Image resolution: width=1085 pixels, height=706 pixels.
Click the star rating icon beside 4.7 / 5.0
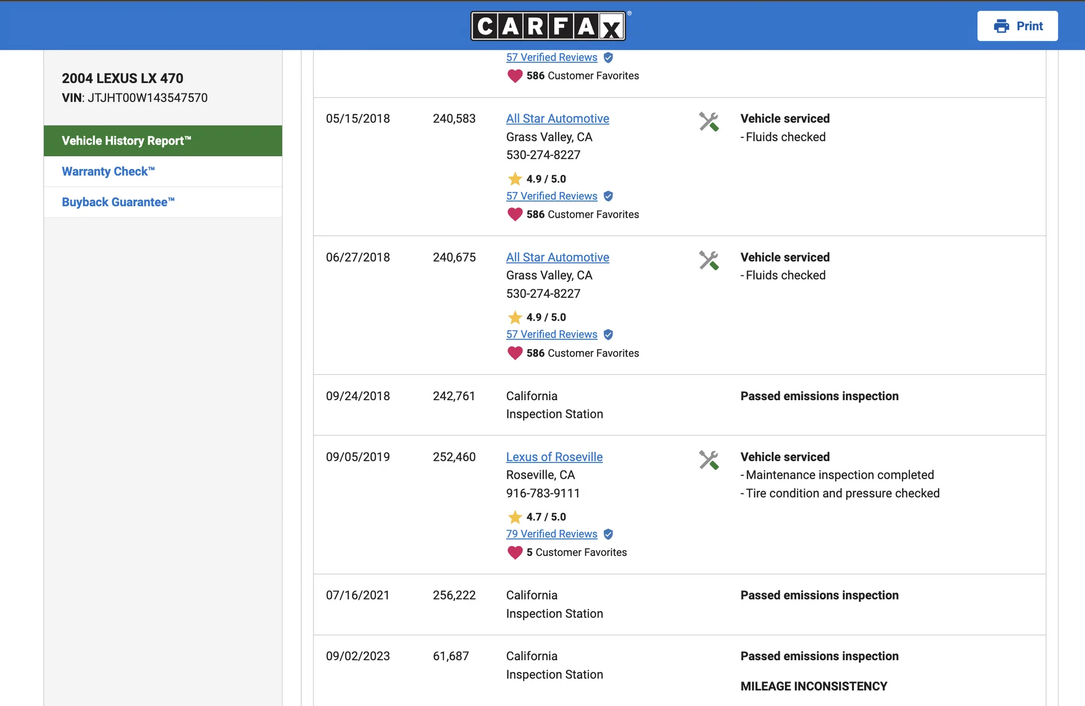tap(515, 517)
